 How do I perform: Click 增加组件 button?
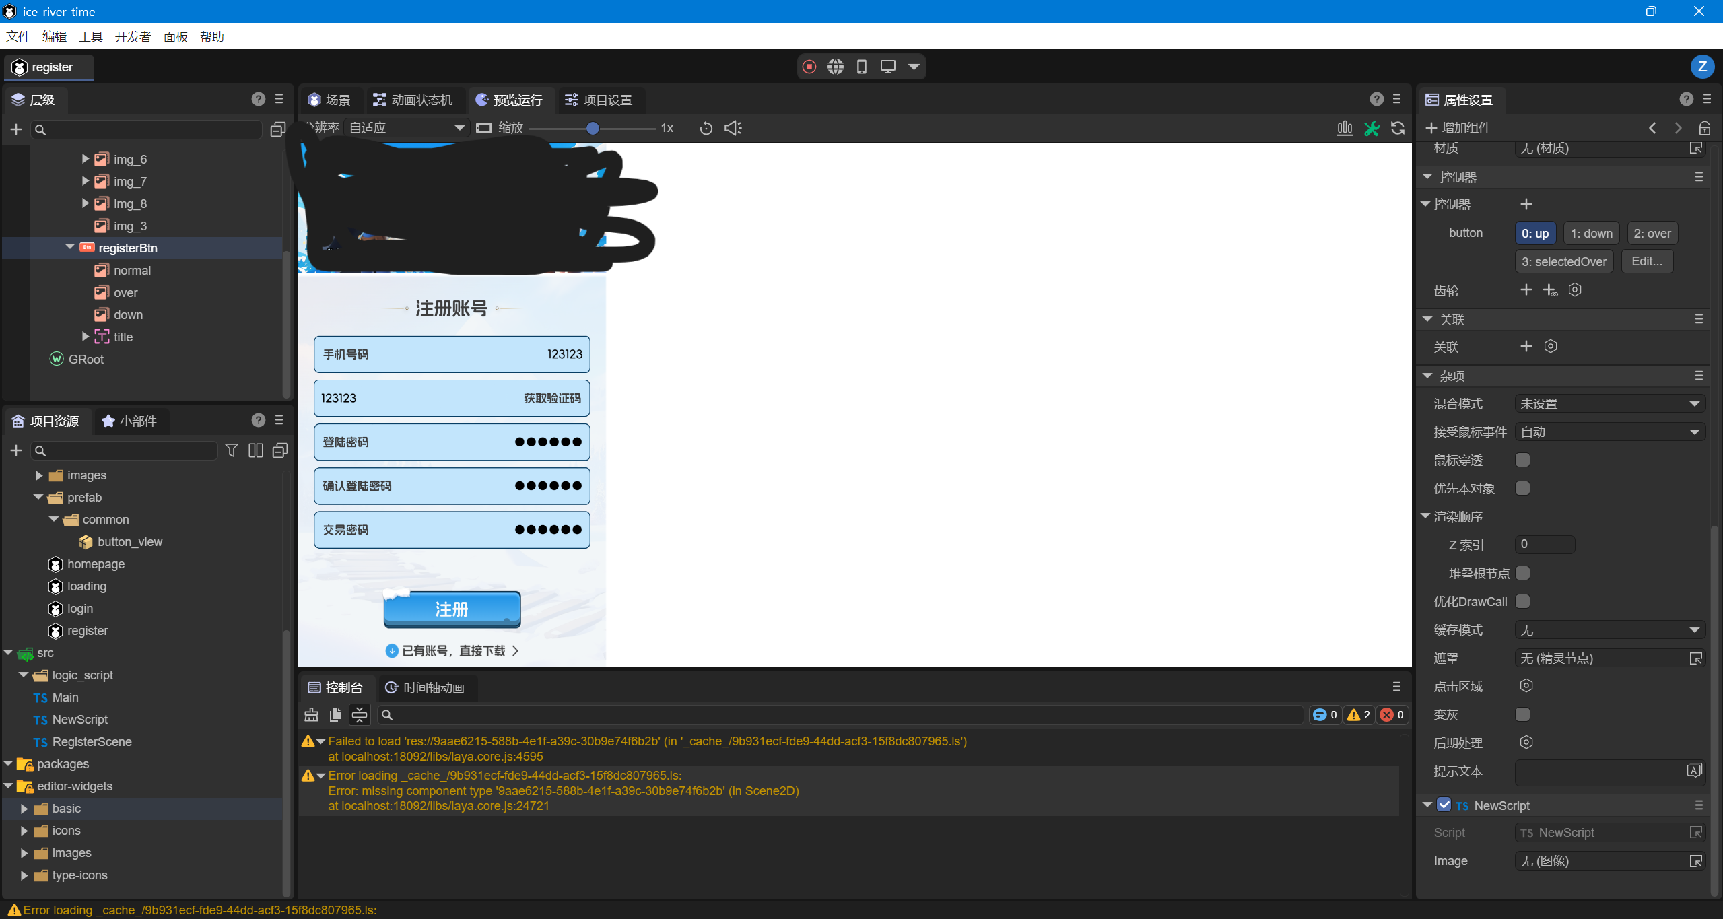tap(1458, 128)
